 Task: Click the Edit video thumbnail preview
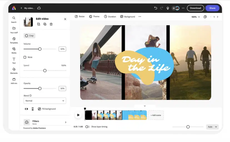coord(28,22)
